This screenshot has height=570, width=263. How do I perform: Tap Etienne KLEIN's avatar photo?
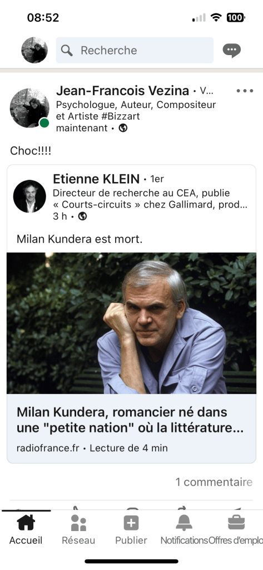point(29,196)
